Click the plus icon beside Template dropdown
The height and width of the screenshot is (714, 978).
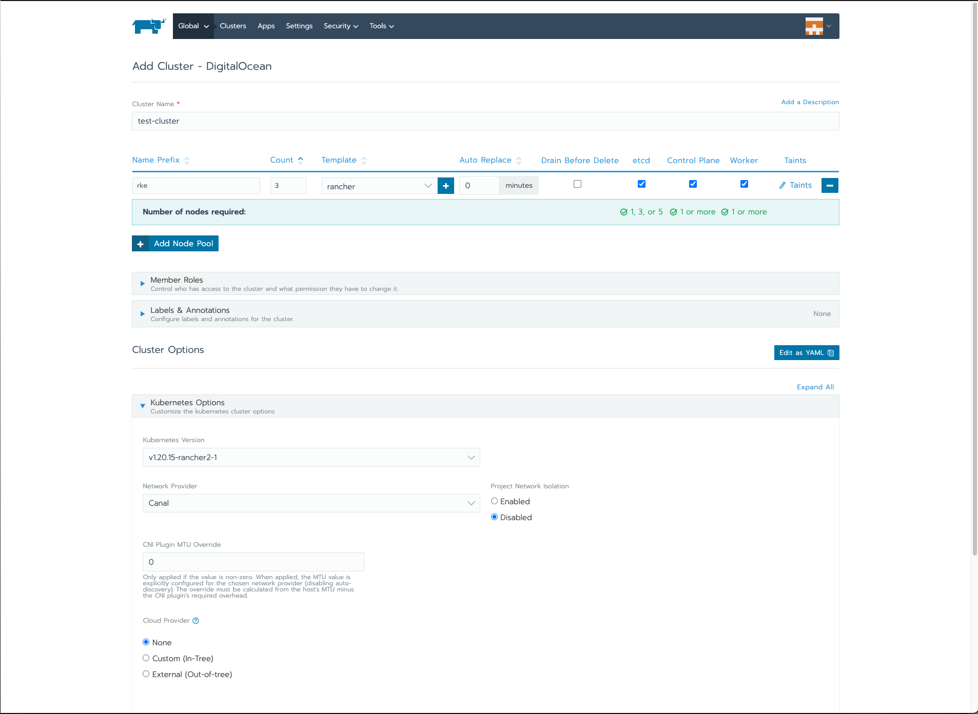(445, 186)
